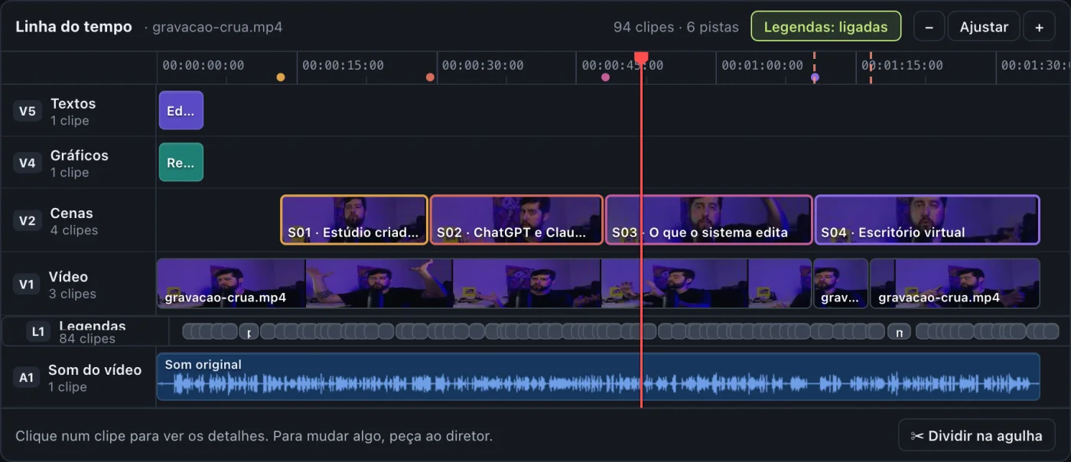The height and width of the screenshot is (462, 1071).
Task: Click the playhead handle on the ruler
Action: point(641,57)
